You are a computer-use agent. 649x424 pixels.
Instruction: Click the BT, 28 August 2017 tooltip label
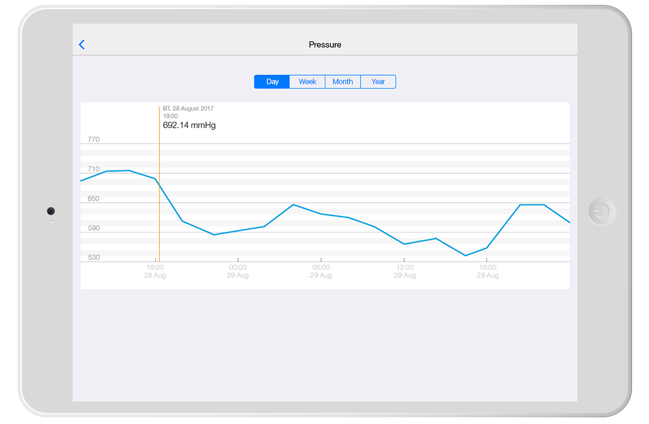pos(188,108)
